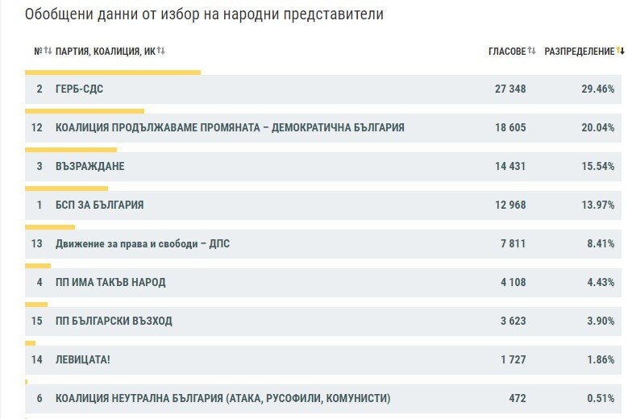Click the page title Обобщени данни heading

(x=204, y=15)
